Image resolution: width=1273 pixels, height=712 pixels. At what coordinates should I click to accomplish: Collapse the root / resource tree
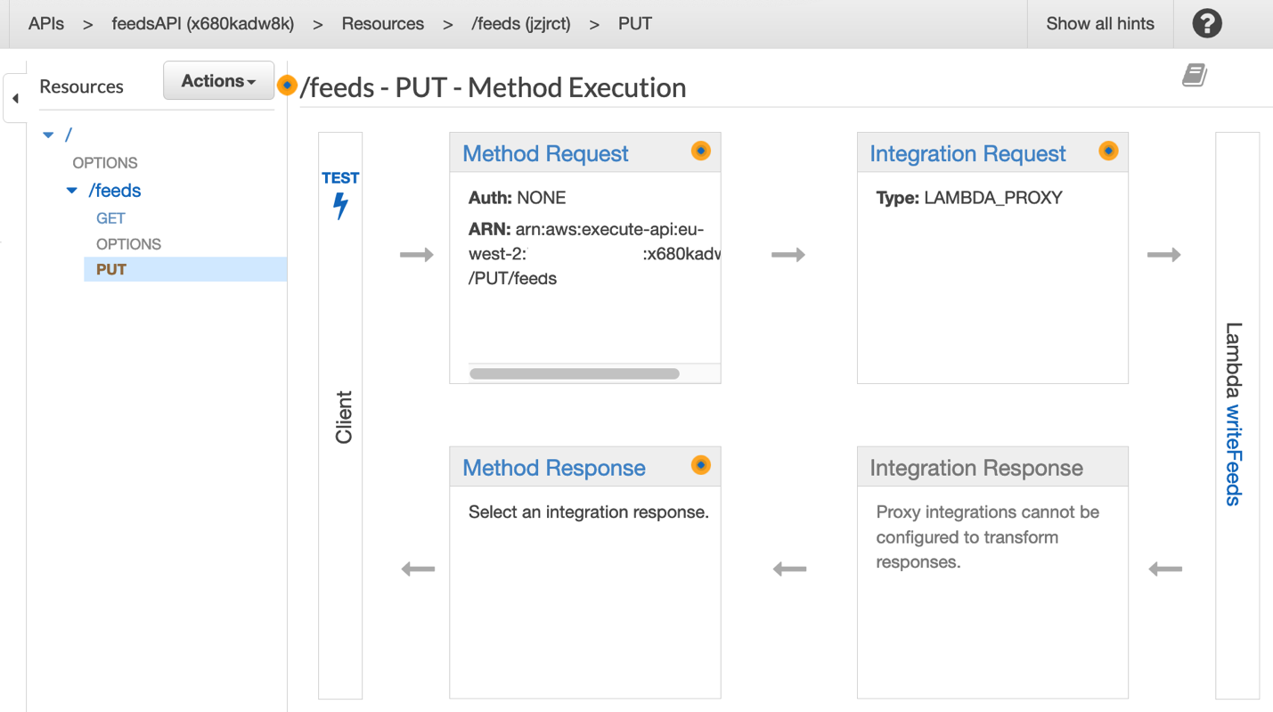point(48,135)
